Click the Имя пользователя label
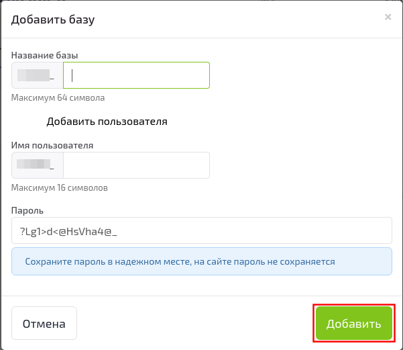The image size is (403, 350). (52, 144)
